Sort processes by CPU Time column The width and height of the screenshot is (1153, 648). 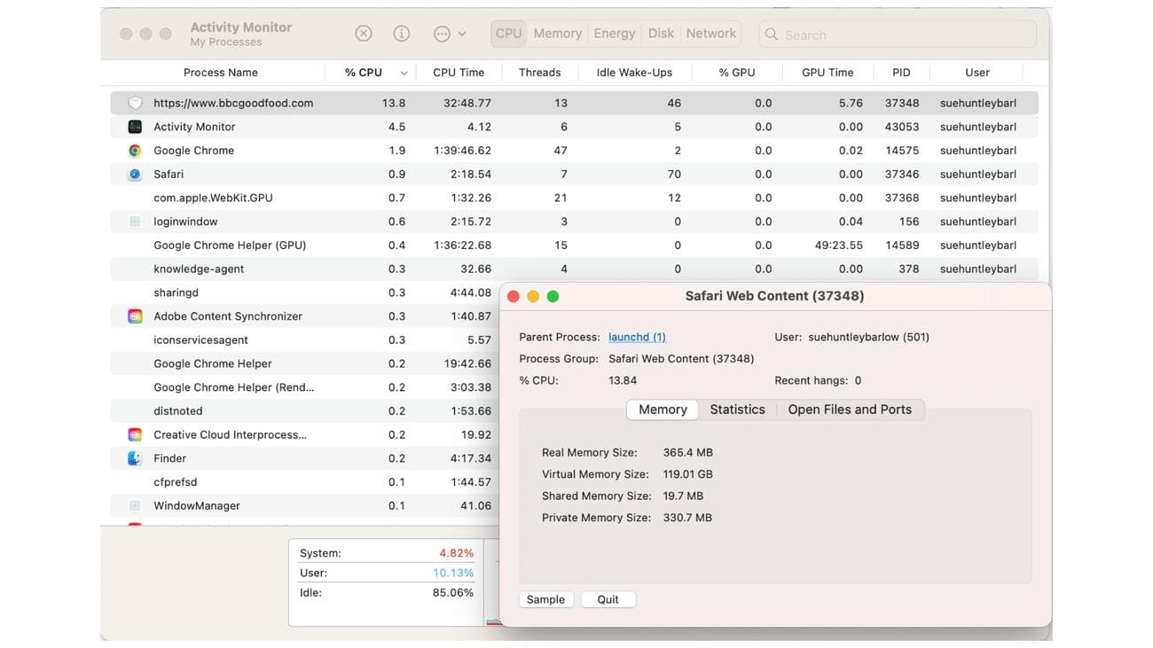pyautogui.click(x=459, y=73)
